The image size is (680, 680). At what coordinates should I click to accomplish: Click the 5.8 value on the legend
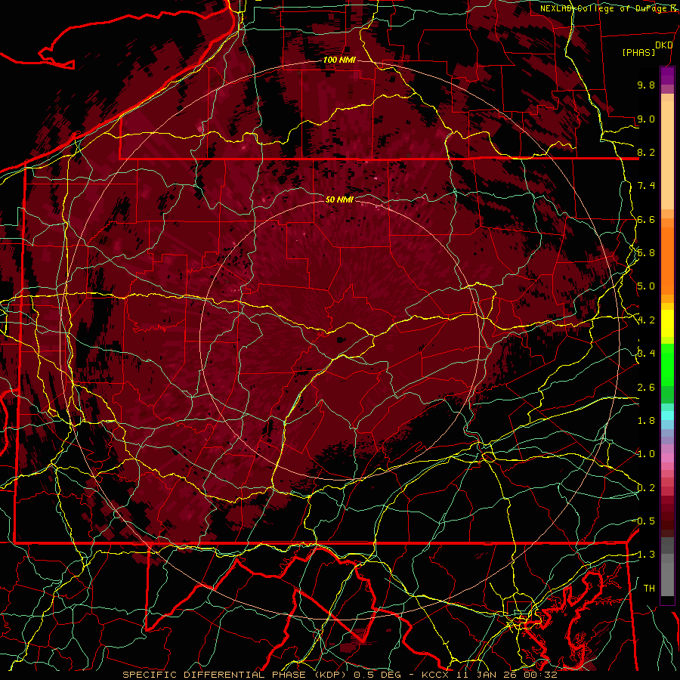point(646,253)
